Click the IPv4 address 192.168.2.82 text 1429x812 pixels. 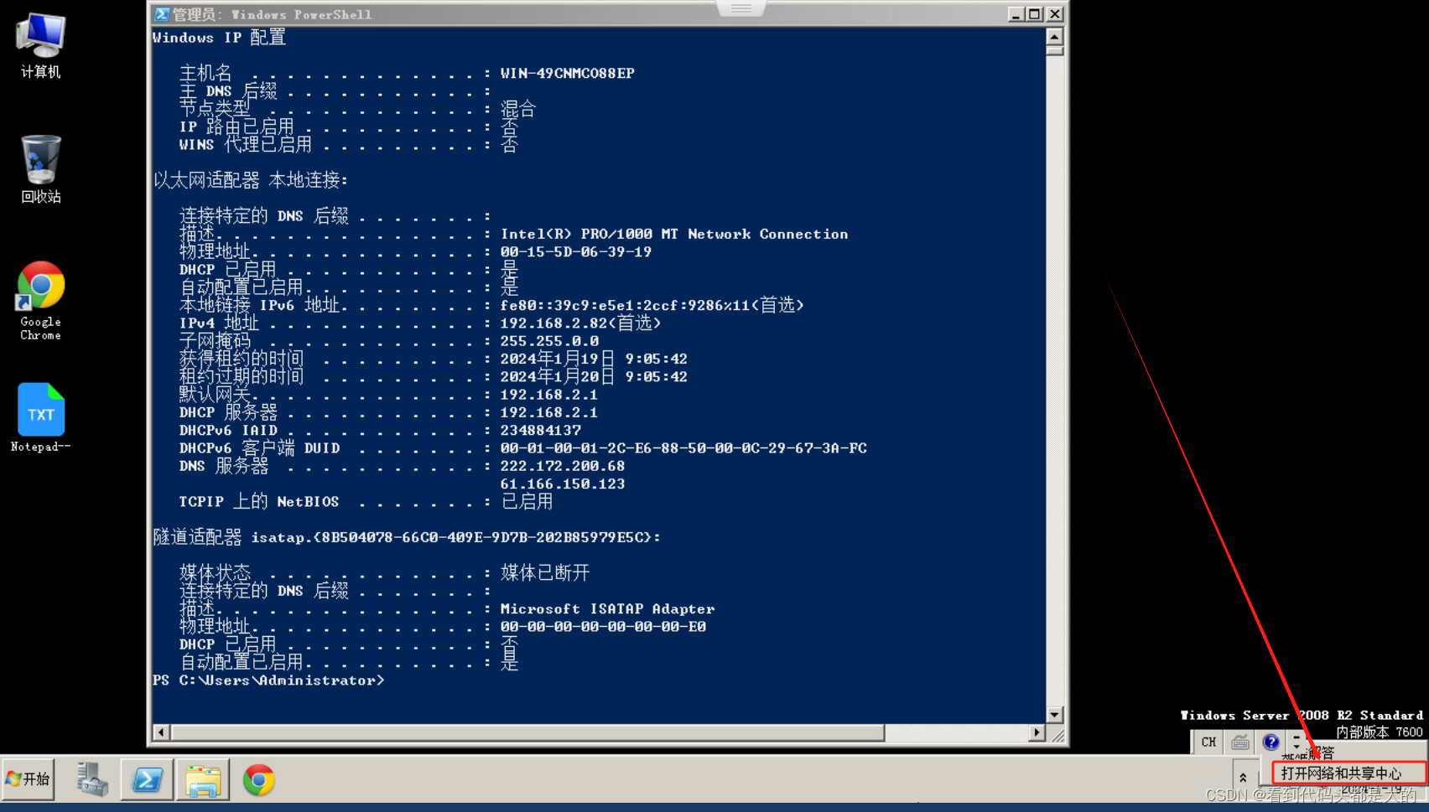click(553, 323)
